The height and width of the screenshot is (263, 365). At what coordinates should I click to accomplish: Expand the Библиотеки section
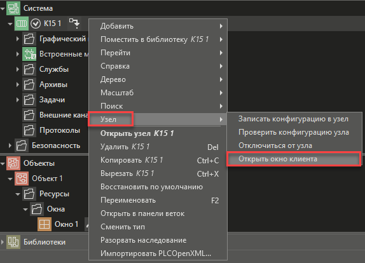click(3, 242)
